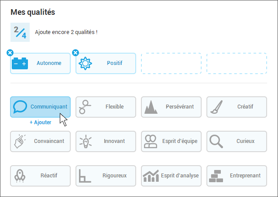The image size is (278, 197).
Task: Click the first empty dashed quality slot
Action: click(171, 63)
